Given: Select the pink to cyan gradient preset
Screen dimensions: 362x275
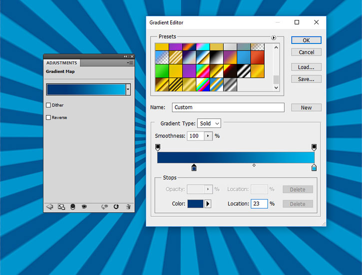Looking at the screenshot, I should click(x=203, y=47).
